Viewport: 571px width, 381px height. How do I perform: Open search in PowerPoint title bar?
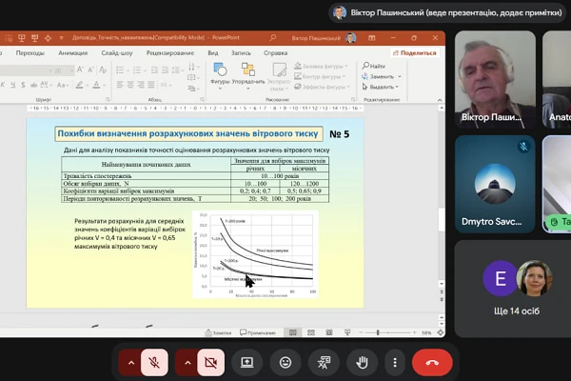click(272, 37)
